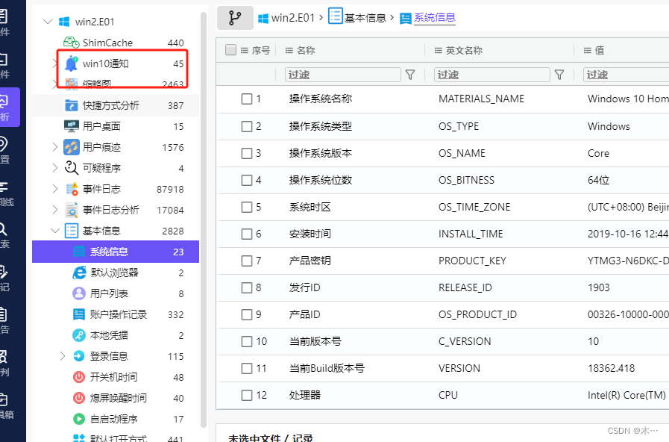Click the 熄屏唤醒时间 power icon

(79, 398)
